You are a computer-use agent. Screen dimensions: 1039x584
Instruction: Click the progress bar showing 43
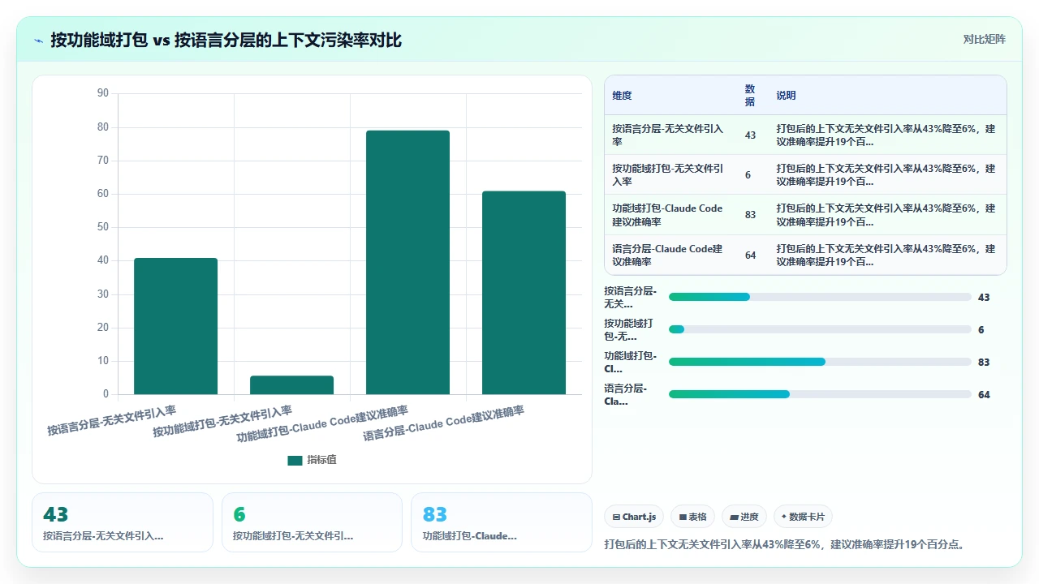820,297
